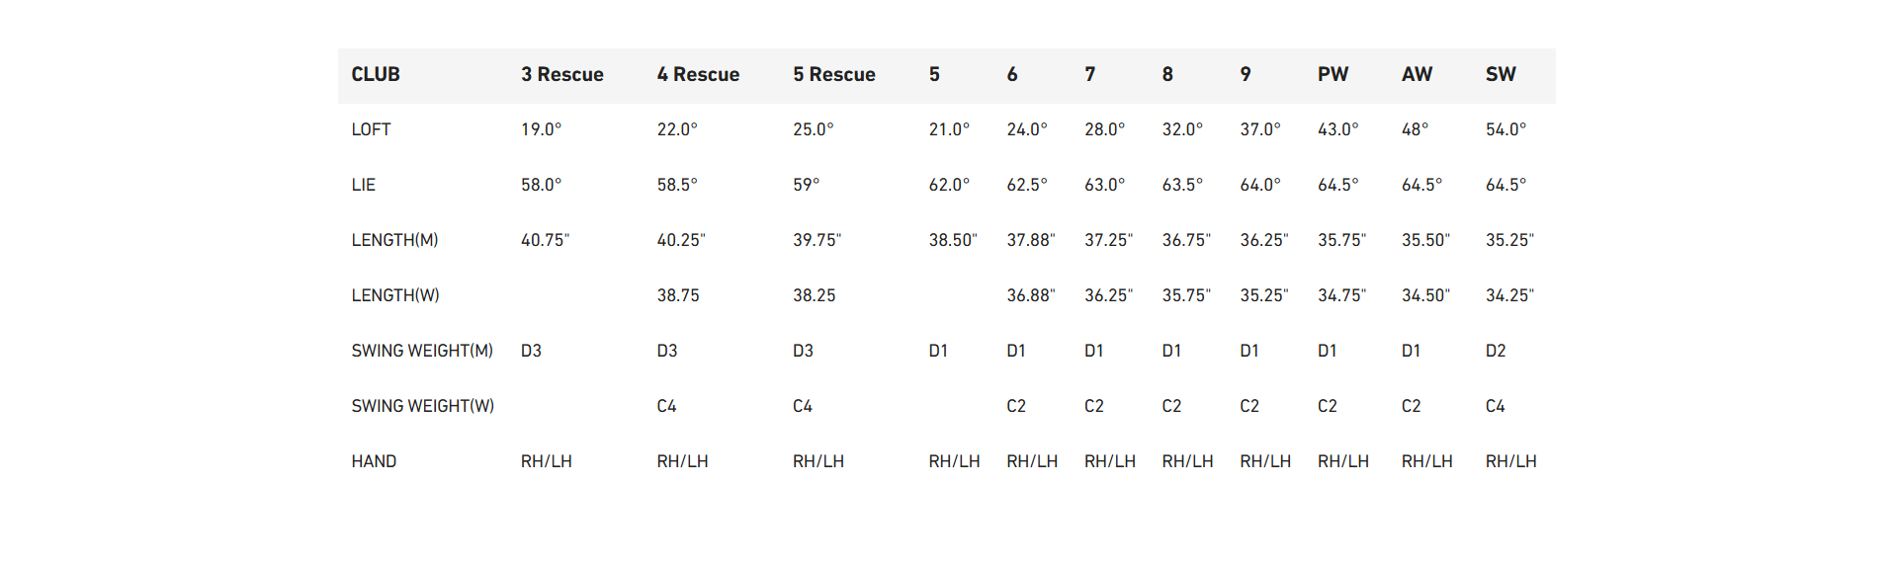Click the 48° loft value under AW
The width and height of the screenshot is (1893, 566).
click(1415, 129)
